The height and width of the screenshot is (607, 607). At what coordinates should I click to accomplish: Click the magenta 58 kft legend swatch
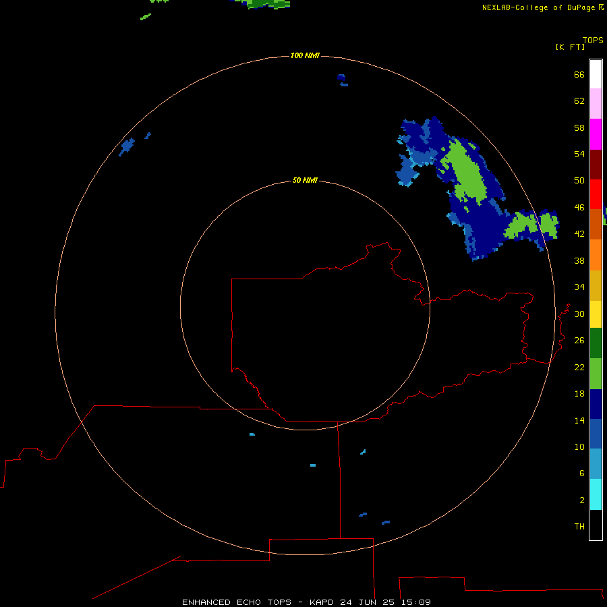[x=596, y=134]
